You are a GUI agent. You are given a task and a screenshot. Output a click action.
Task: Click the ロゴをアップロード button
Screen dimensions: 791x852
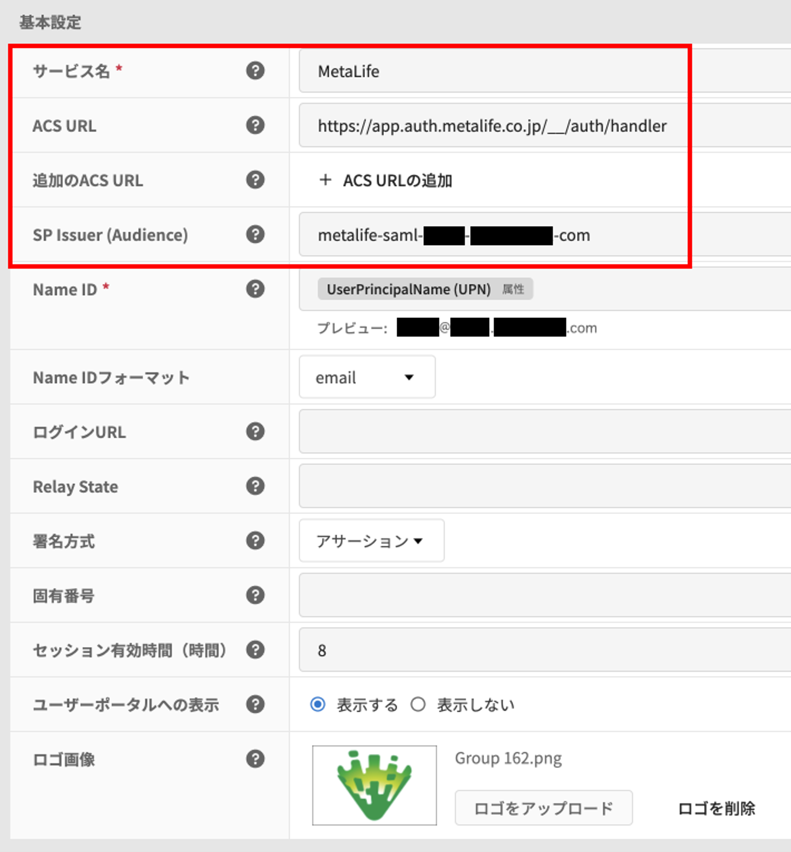tap(544, 807)
